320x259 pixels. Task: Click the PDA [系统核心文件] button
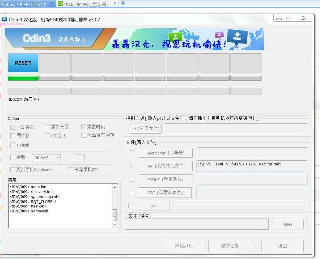pos(166,166)
